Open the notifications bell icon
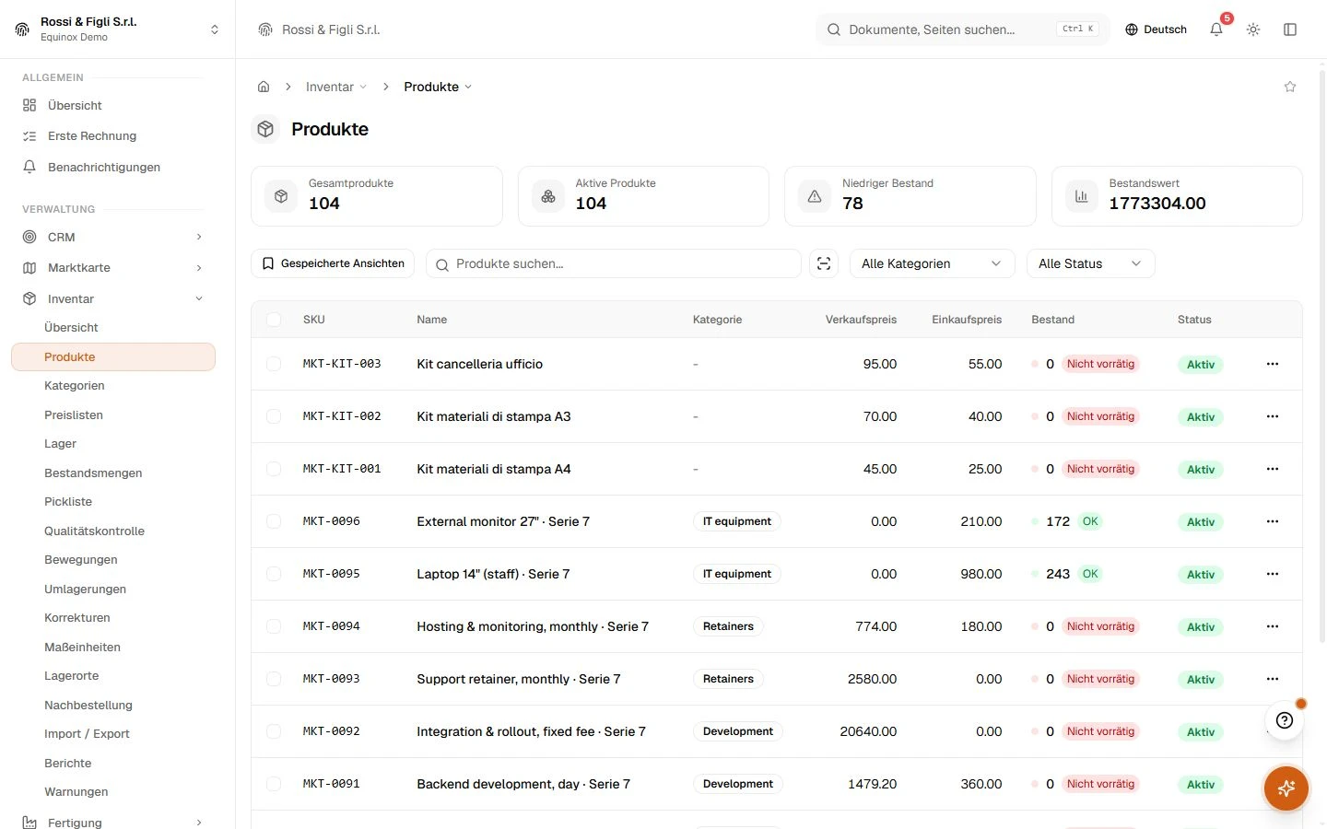This screenshot has width=1327, height=829. pyautogui.click(x=1216, y=29)
